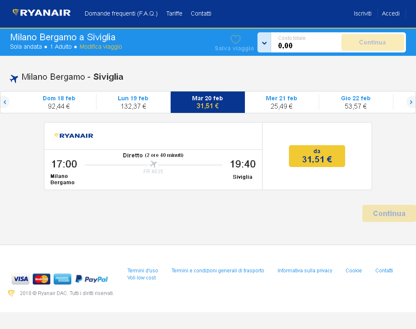Click the Salva viaggio heart icon
416x329 pixels.
pyautogui.click(x=235, y=39)
